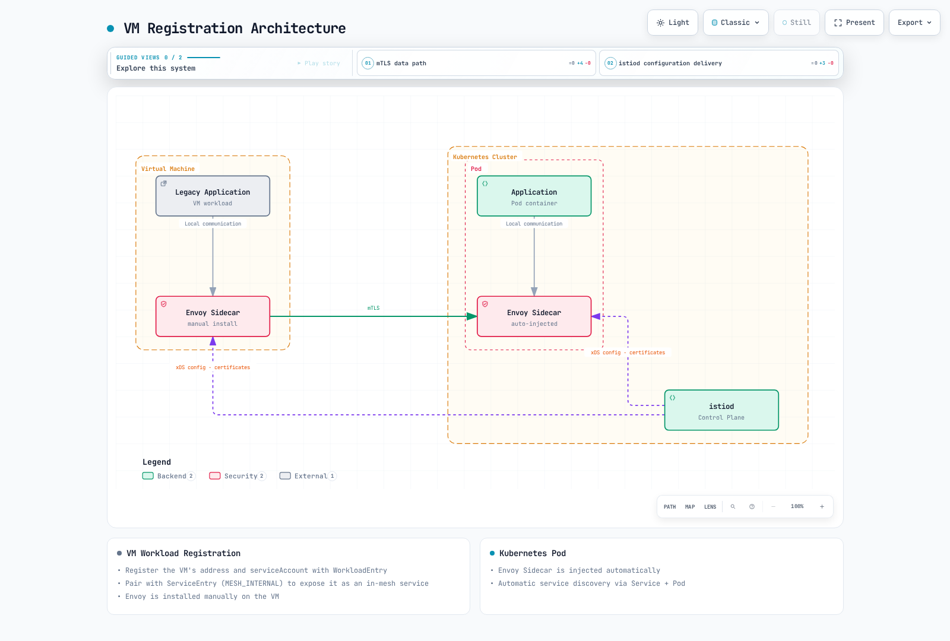Click the code icon on istiod node
The height and width of the screenshot is (641, 950).
coord(673,398)
